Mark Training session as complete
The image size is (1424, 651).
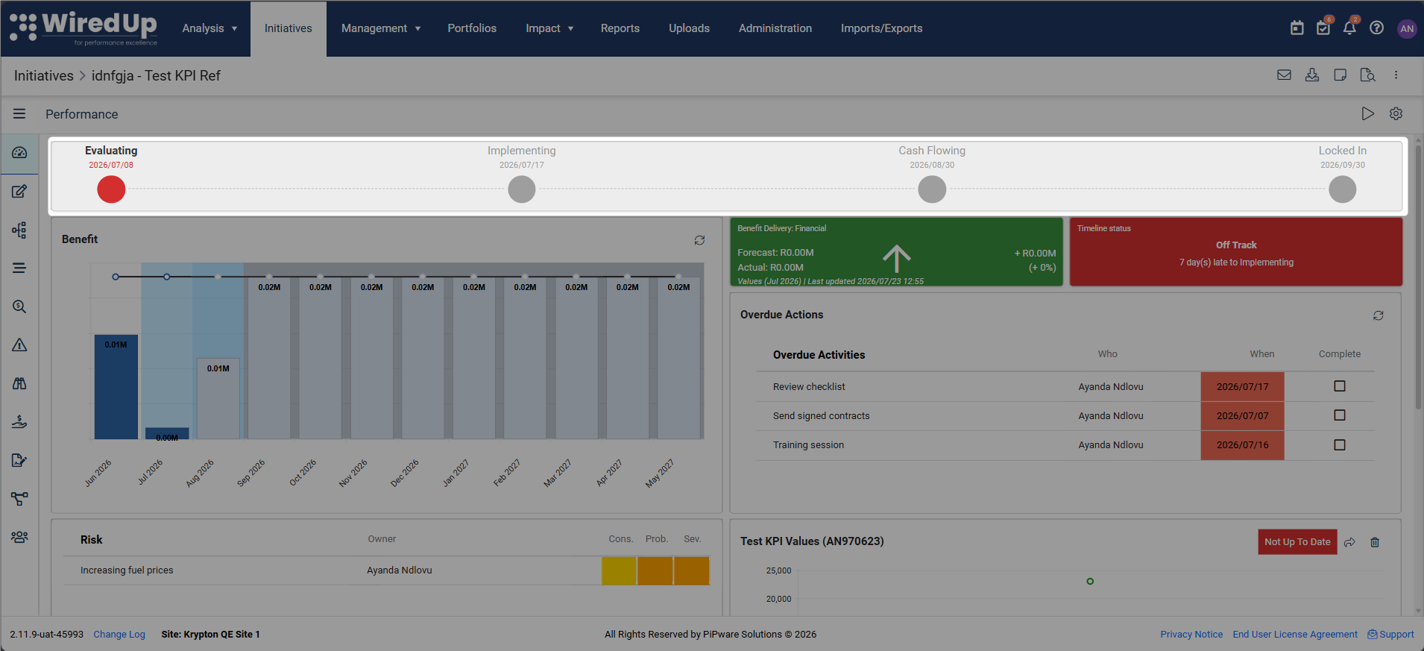1340,445
